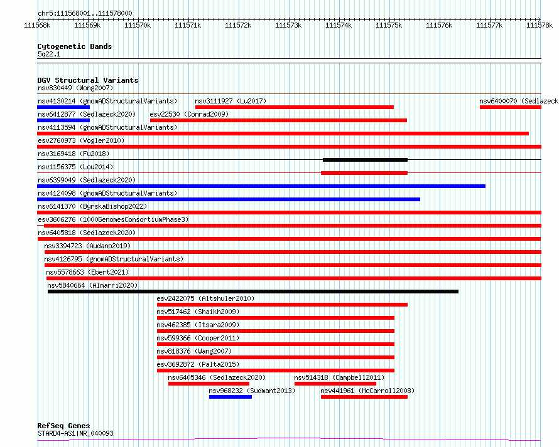Image resolution: width=559 pixels, height=447 pixels.
Task: Click nsv599366 (Cooper2011) label
Action: tap(198, 338)
